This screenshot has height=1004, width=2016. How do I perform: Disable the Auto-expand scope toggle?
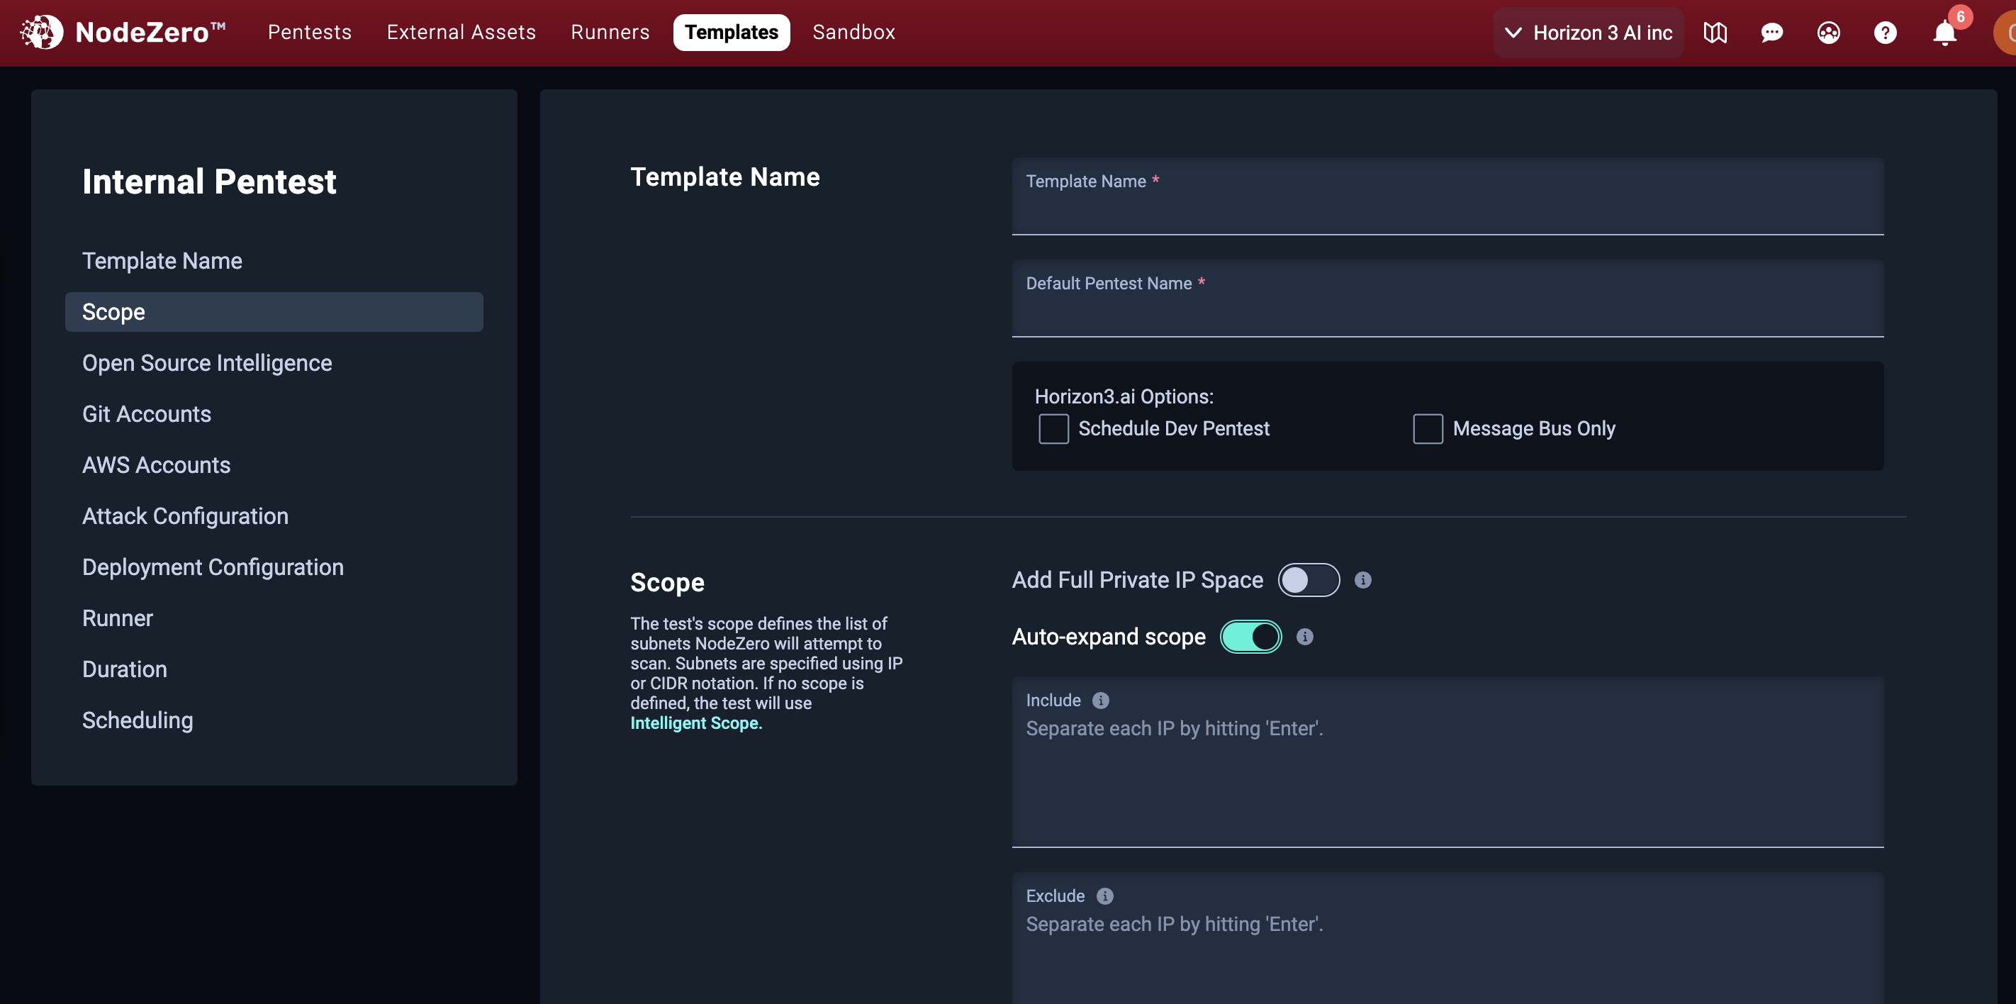[x=1250, y=637]
